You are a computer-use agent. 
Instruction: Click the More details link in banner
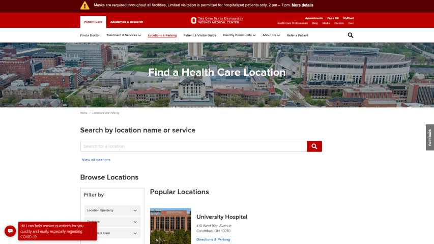point(302,5)
